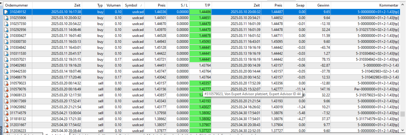Sort by the Kommentar column header
This screenshot has height=135, width=406.
[x=365, y=6]
